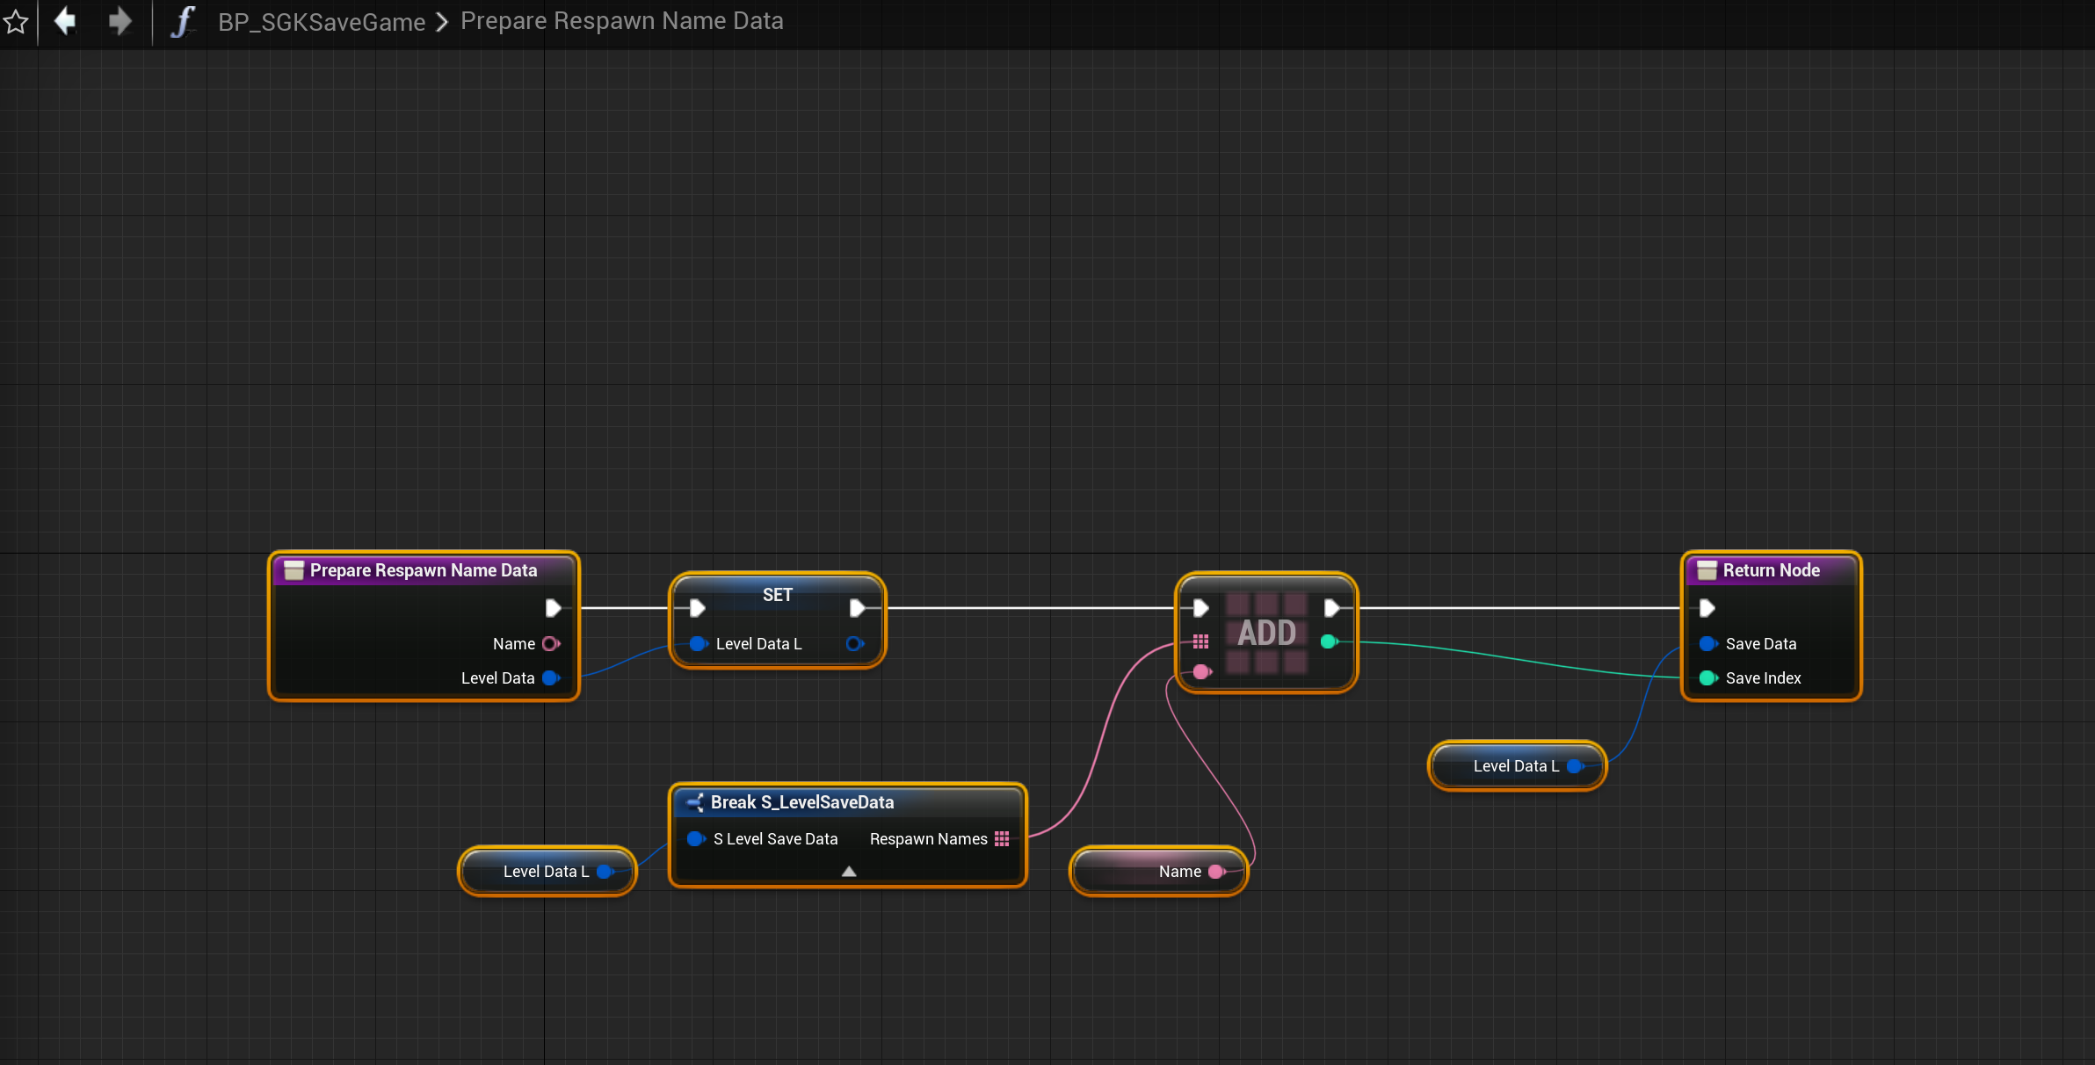This screenshot has height=1065, width=2095.
Task: Click the Level Data output pin
Action: coord(551,678)
